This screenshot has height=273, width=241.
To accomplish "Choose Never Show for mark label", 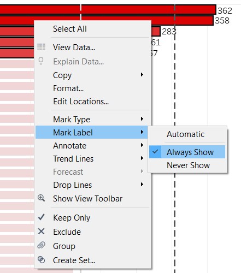I will 187,165.
